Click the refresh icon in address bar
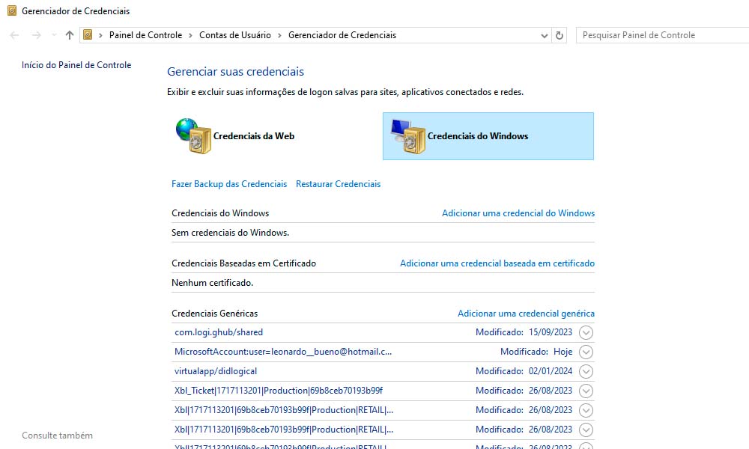 point(560,34)
